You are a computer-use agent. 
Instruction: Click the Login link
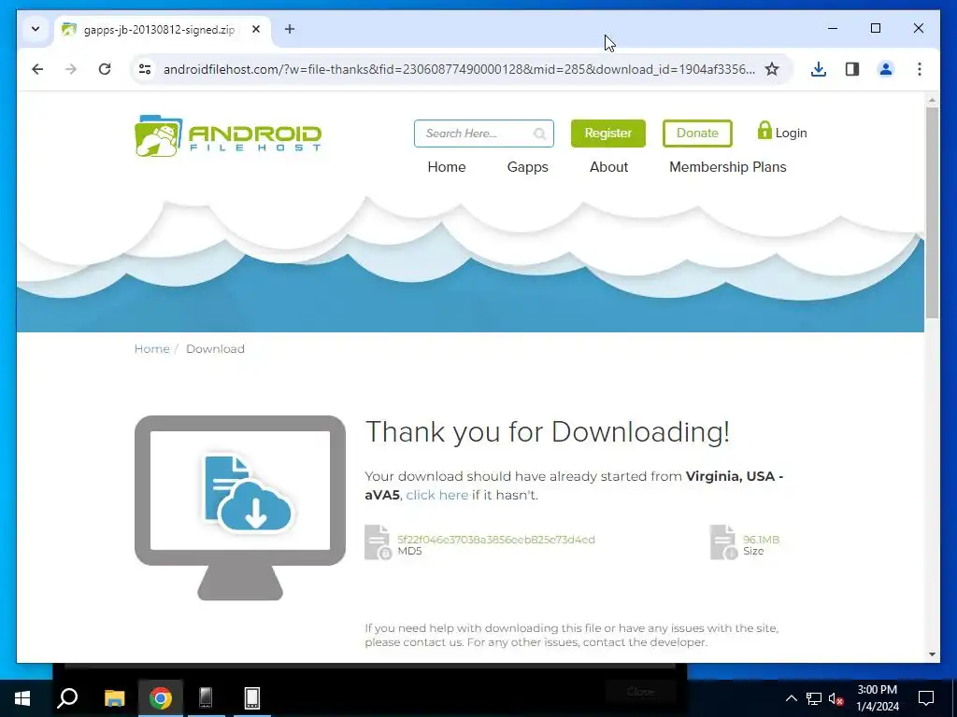point(791,133)
